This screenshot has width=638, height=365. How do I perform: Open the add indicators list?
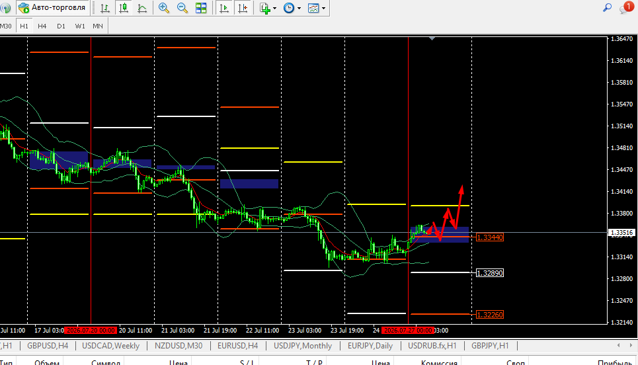265,8
